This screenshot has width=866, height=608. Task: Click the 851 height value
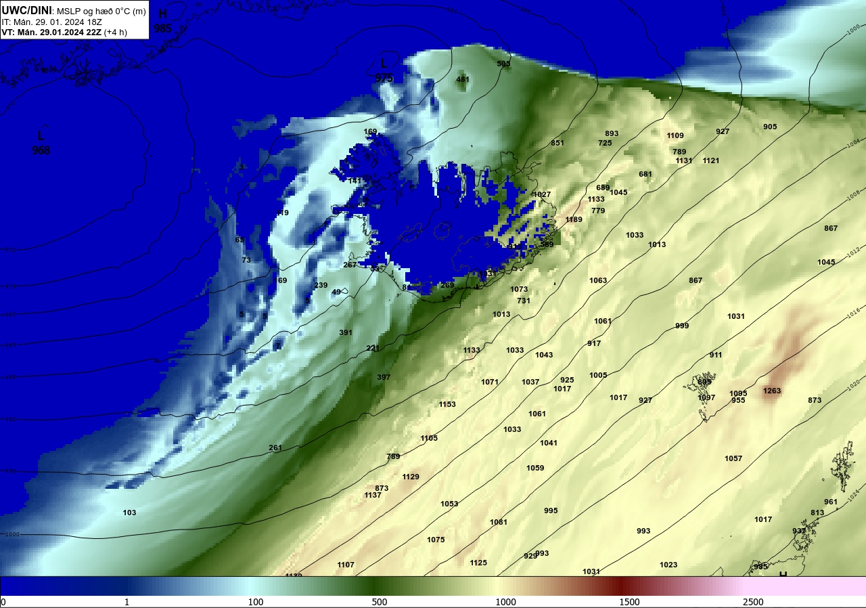click(557, 143)
